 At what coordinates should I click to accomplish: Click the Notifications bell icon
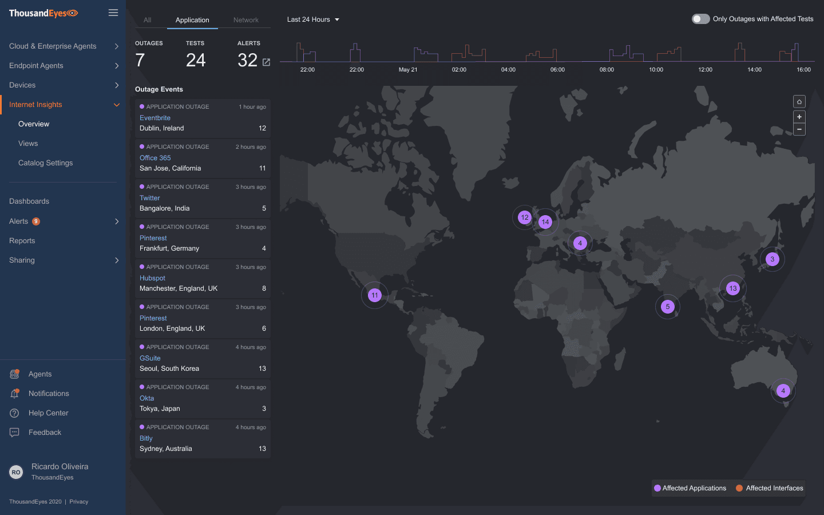15,394
